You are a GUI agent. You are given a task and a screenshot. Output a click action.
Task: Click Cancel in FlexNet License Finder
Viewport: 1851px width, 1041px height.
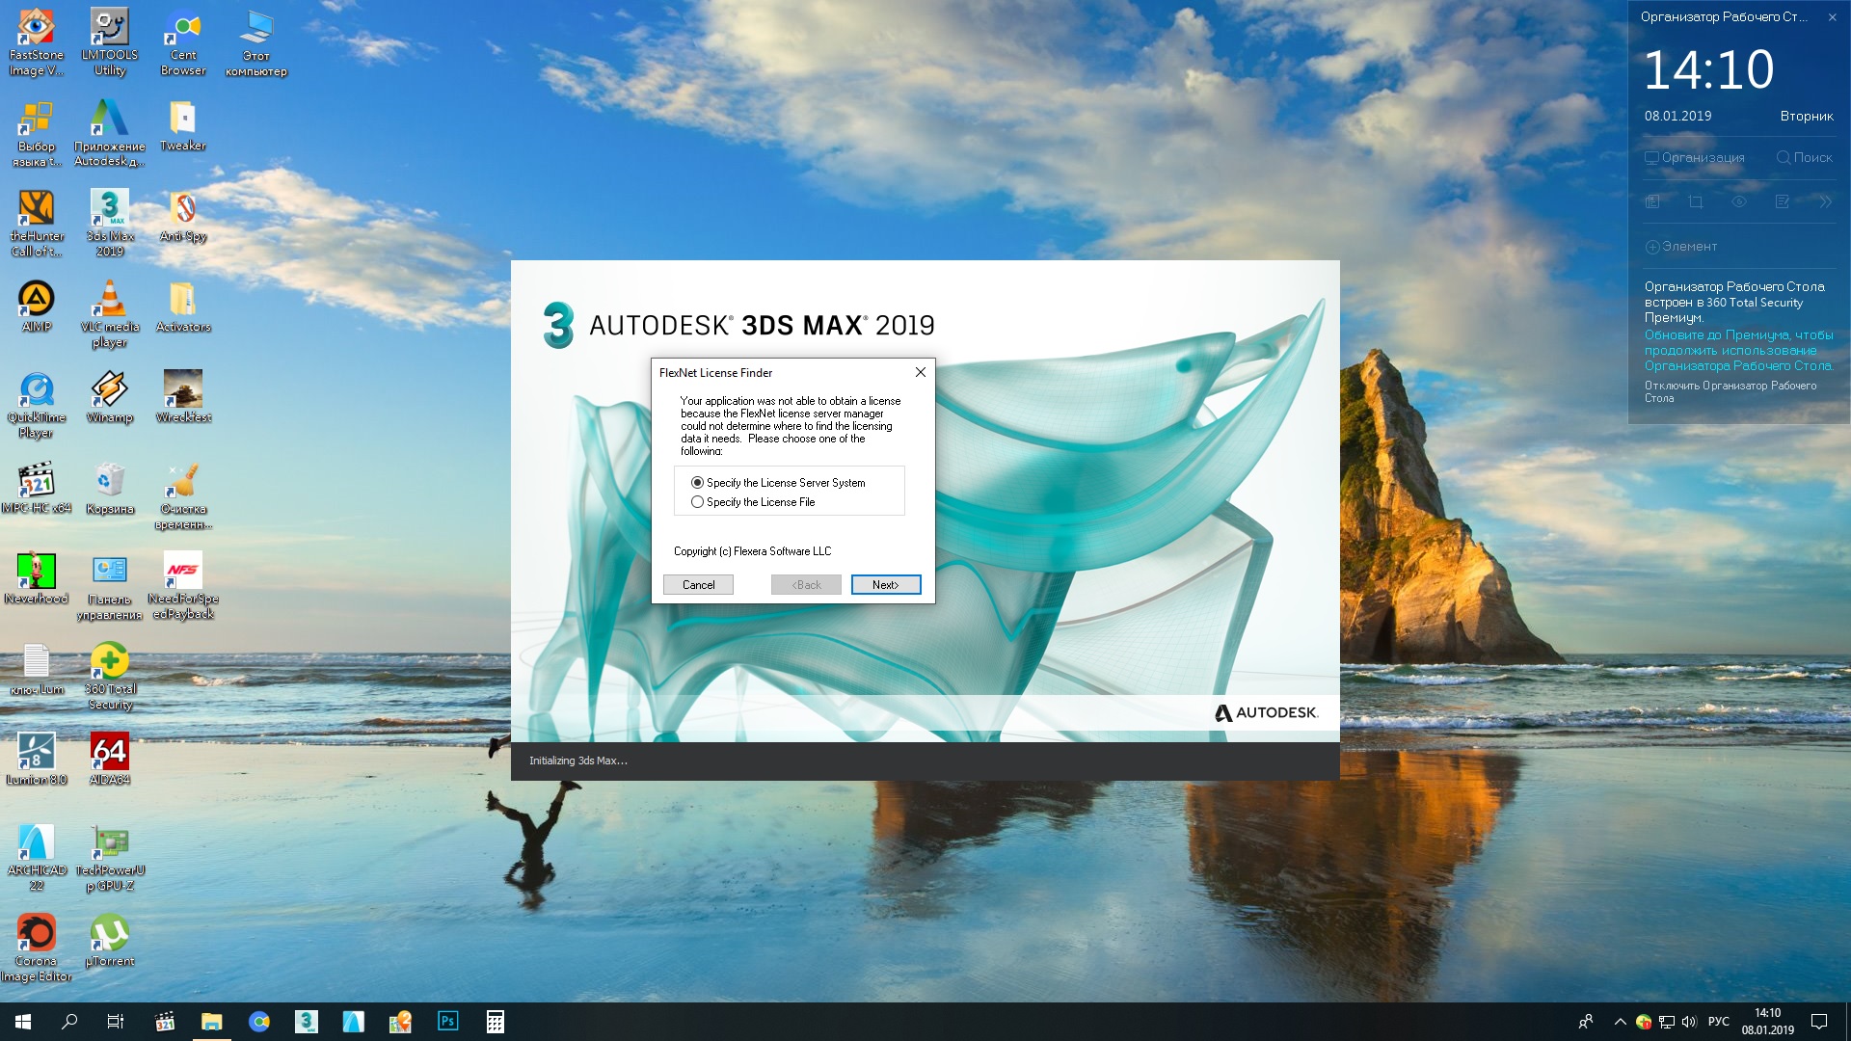[698, 583]
